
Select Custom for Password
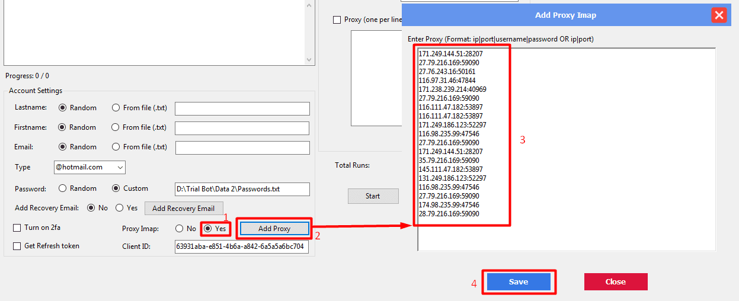[x=130, y=188]
